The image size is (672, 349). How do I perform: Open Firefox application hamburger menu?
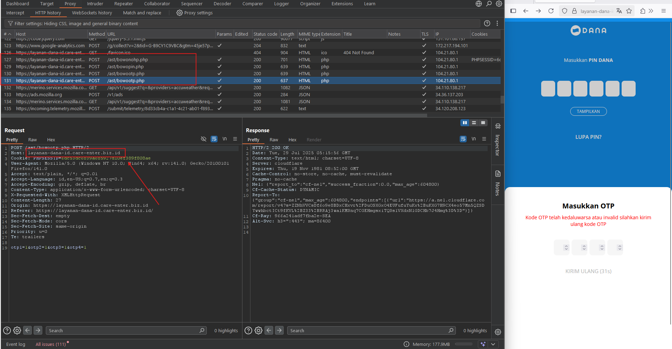pos(664,11)
